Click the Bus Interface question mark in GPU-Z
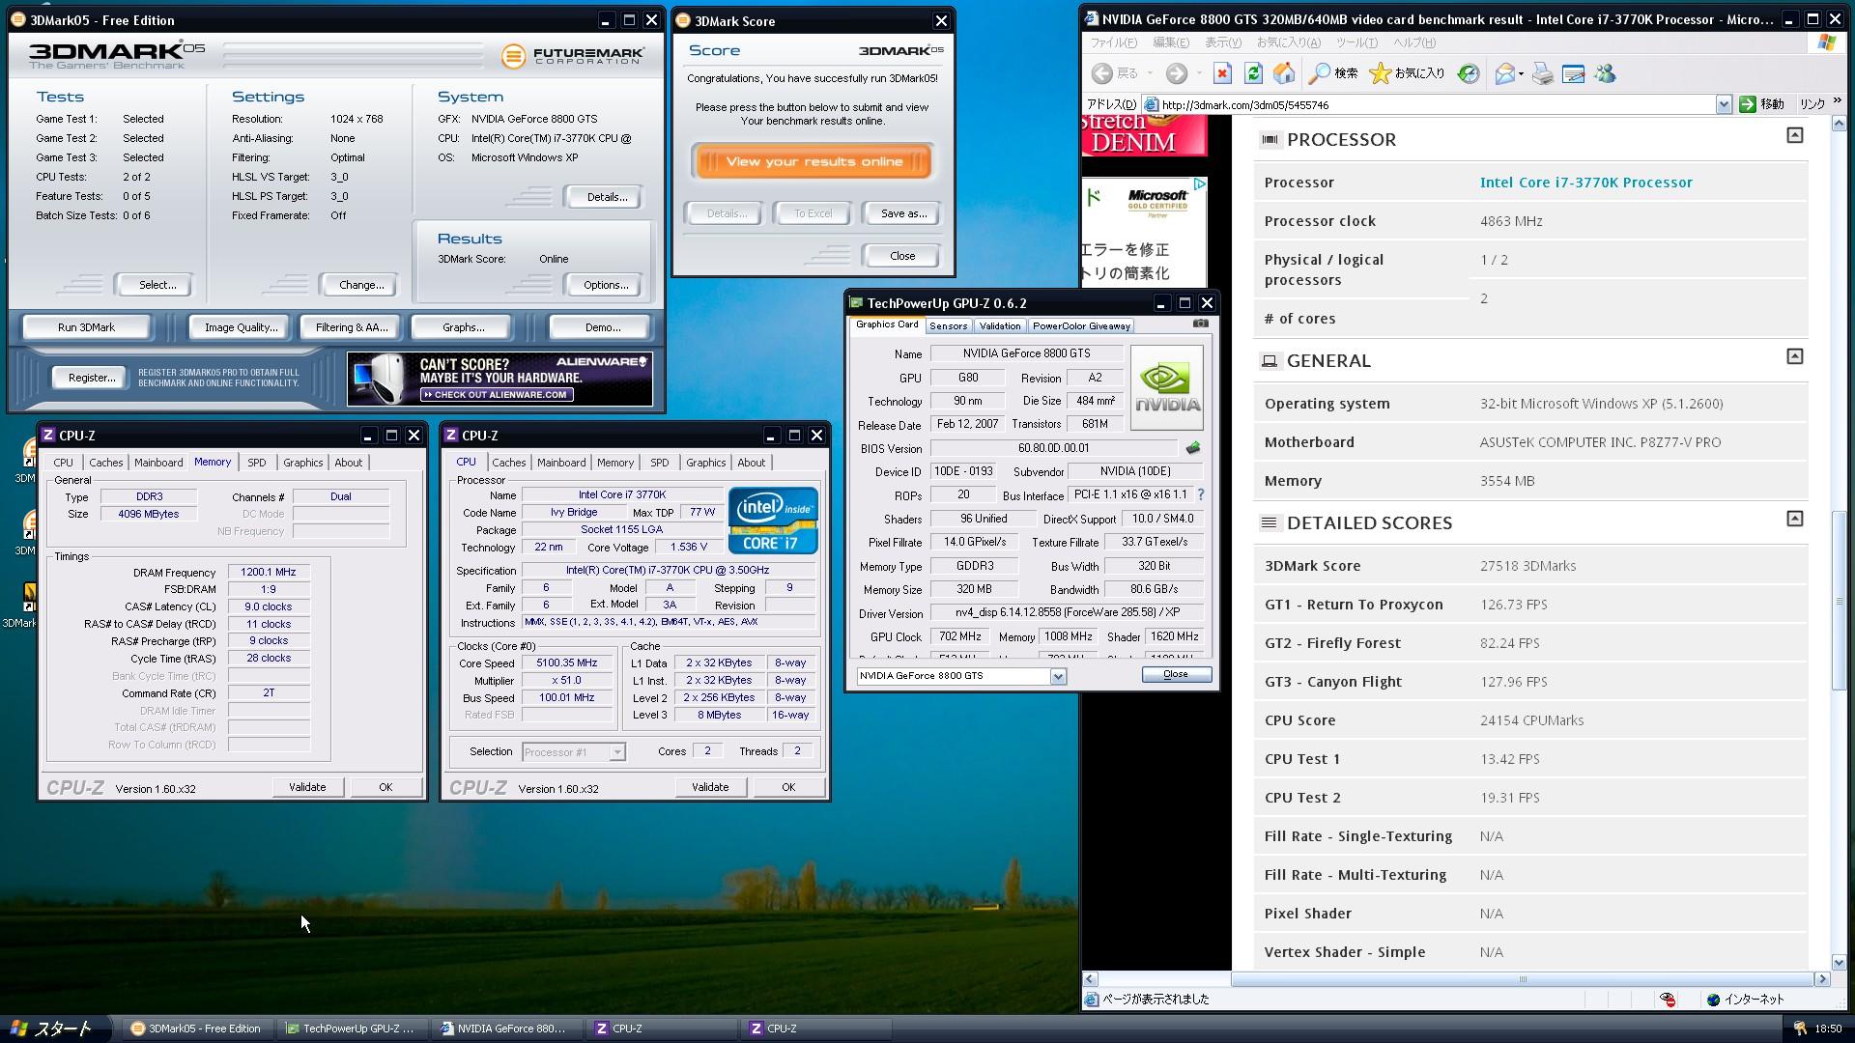The height and width of the screenshot is (1043, 1855). (x=1201, y=494)
